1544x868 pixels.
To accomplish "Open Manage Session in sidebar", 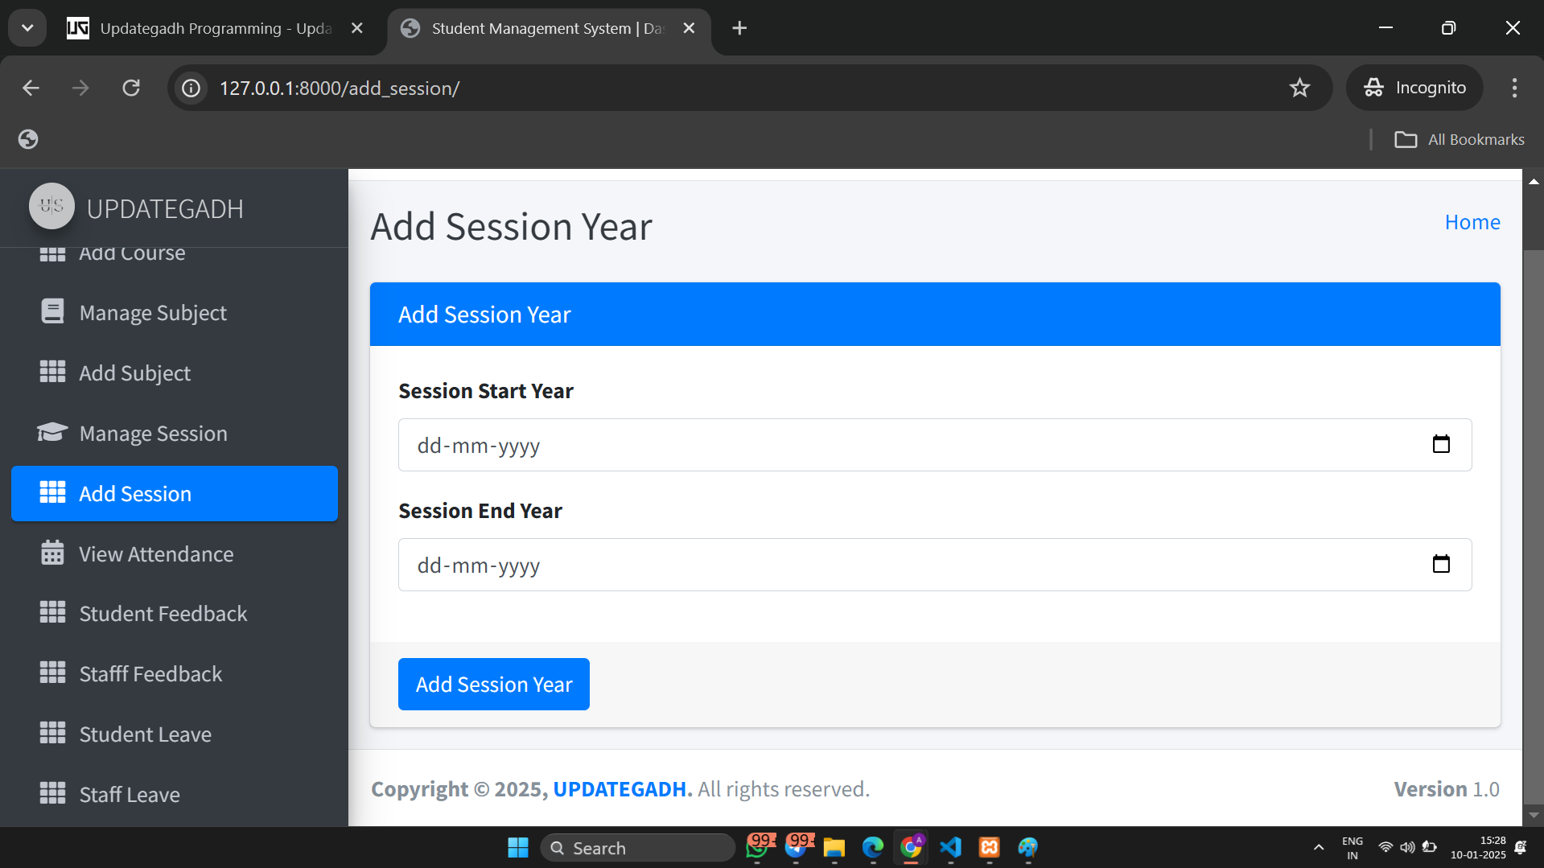I will pyautogui.click(x=175, y=433).
